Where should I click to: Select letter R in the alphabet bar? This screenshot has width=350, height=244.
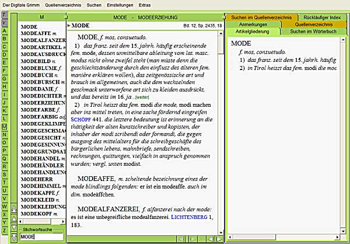[4, 166]
